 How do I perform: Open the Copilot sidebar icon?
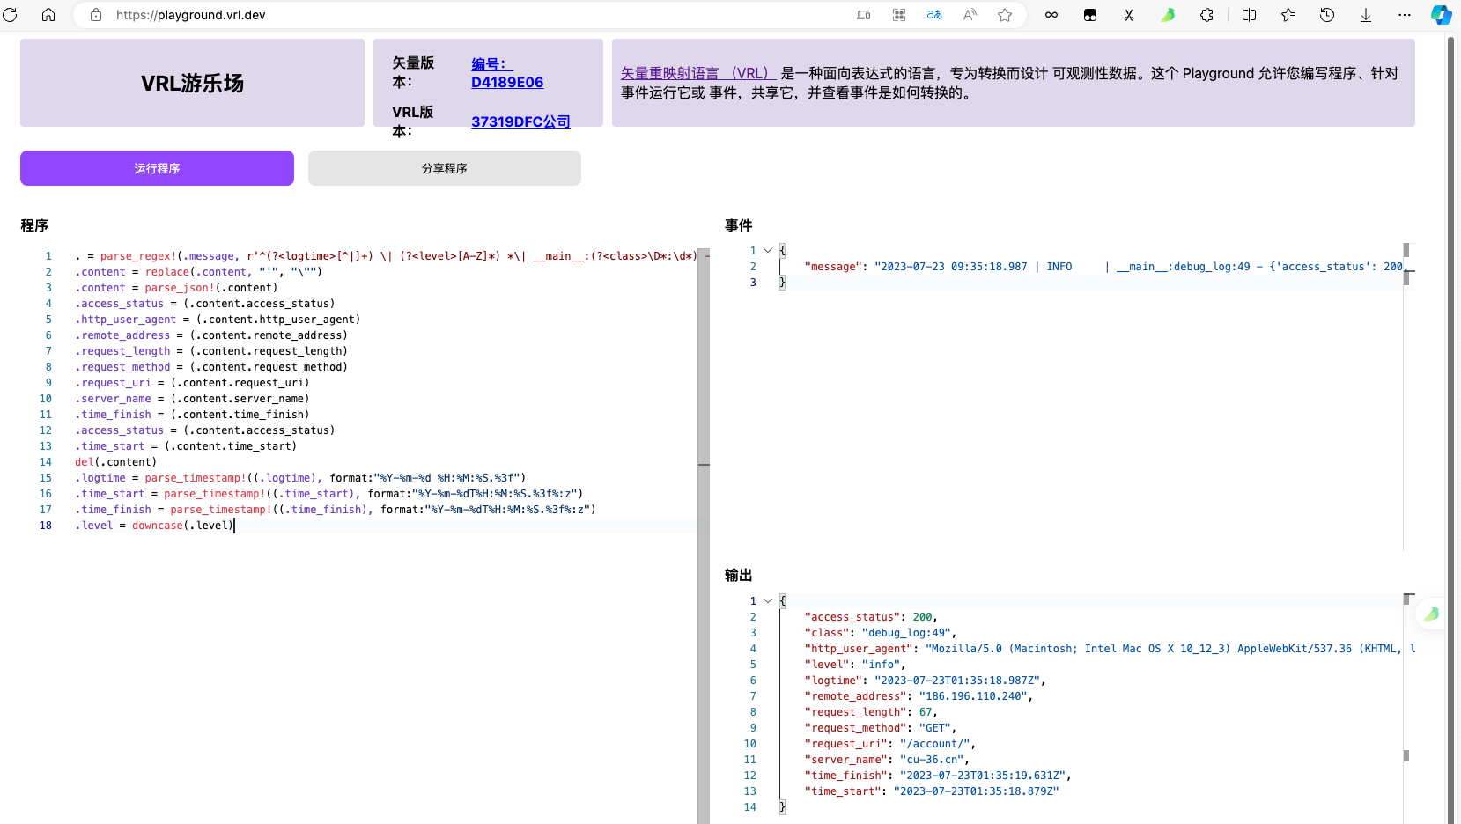(1442, 15)
